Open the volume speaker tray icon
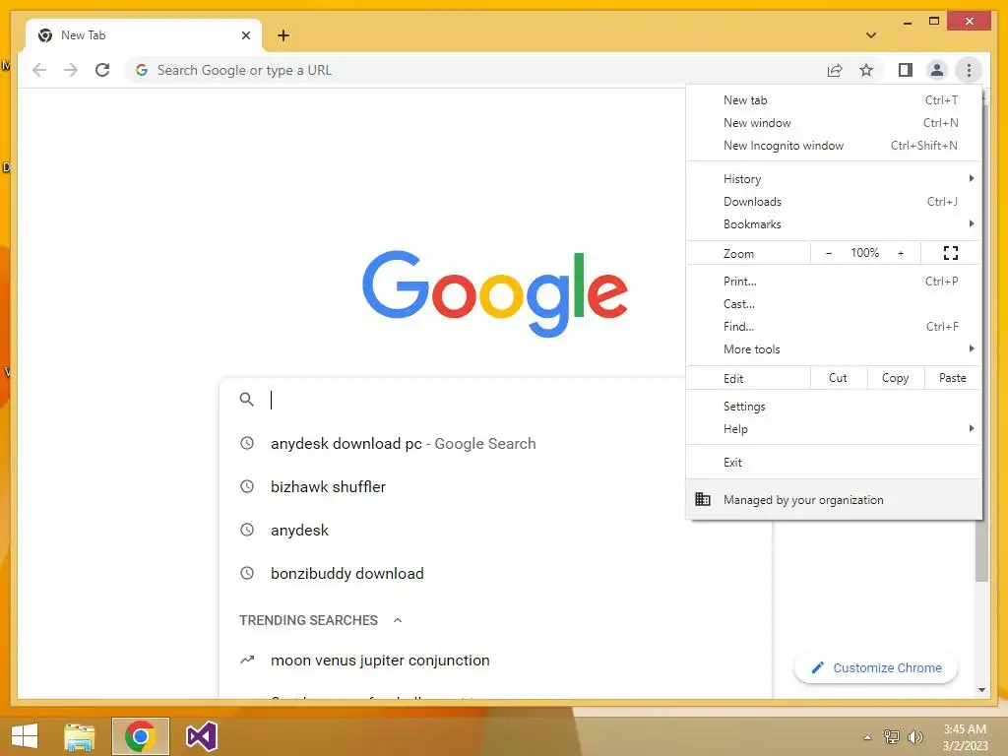Screen dimensions: 1008x756 click(914, 736)
